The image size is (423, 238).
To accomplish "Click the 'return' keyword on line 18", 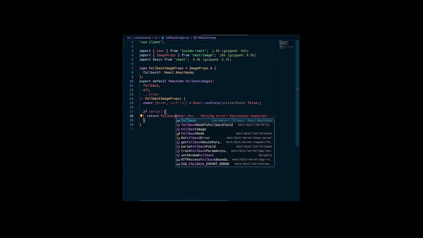I will (153, 116).
